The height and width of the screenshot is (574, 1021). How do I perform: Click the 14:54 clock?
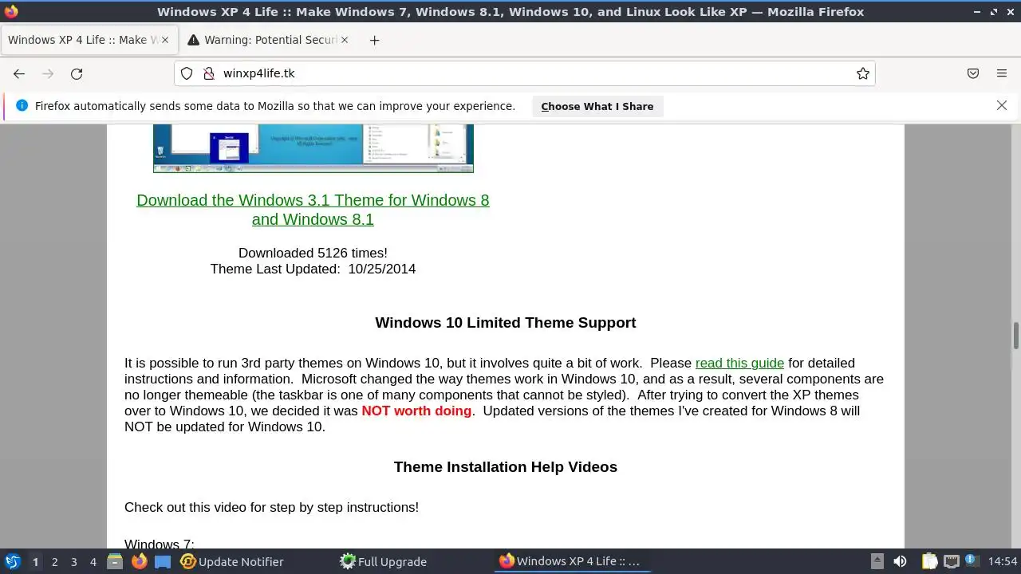(1003, 561)
